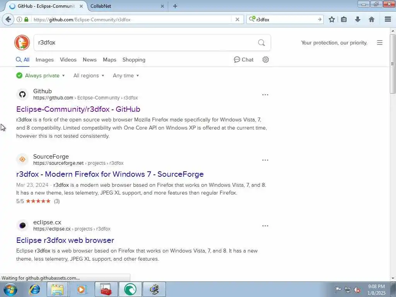Open site information icon in address bar
Image resolution: width=396 pixels, height=297 pixels.
pos(19,19)
